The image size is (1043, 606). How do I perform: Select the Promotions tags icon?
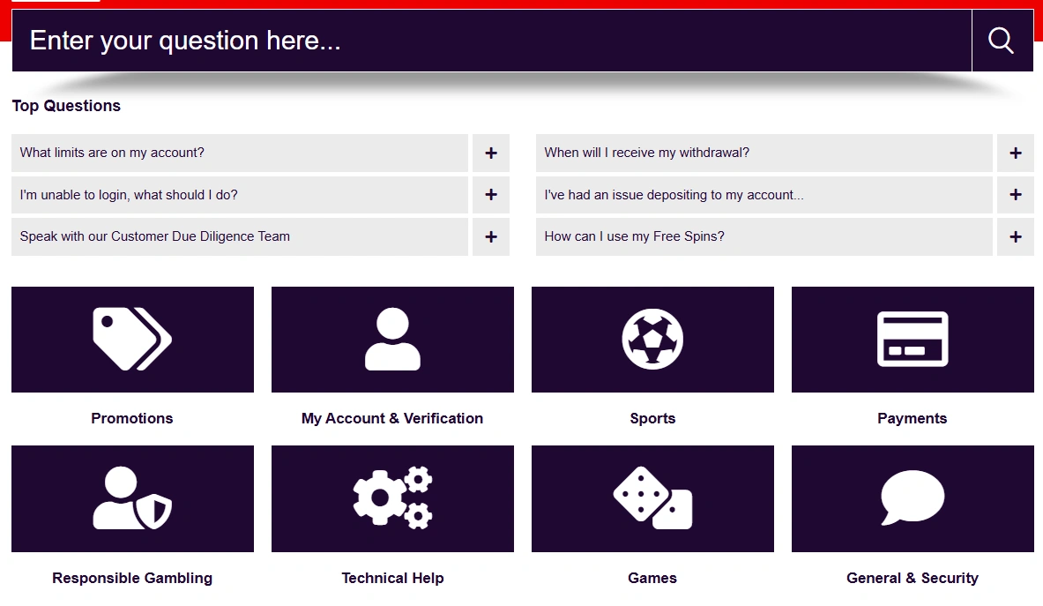tap(132, 340)
